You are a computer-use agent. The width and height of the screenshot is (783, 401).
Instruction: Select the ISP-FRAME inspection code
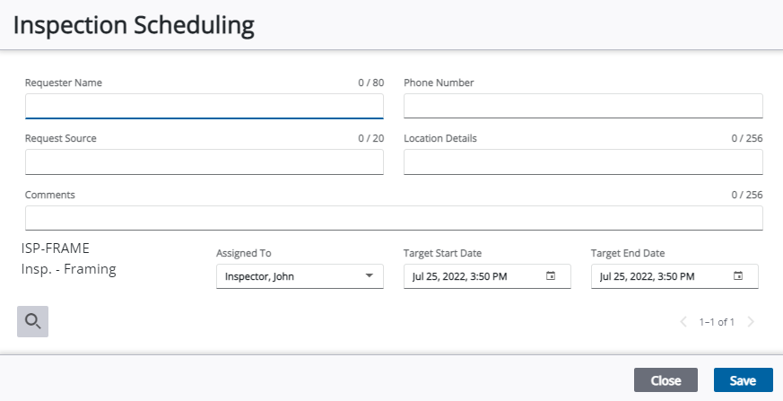56,248
